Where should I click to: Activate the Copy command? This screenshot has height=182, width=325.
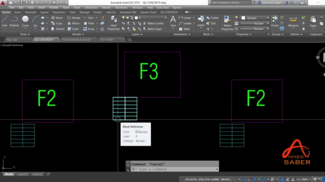click(x=57, y=24)
